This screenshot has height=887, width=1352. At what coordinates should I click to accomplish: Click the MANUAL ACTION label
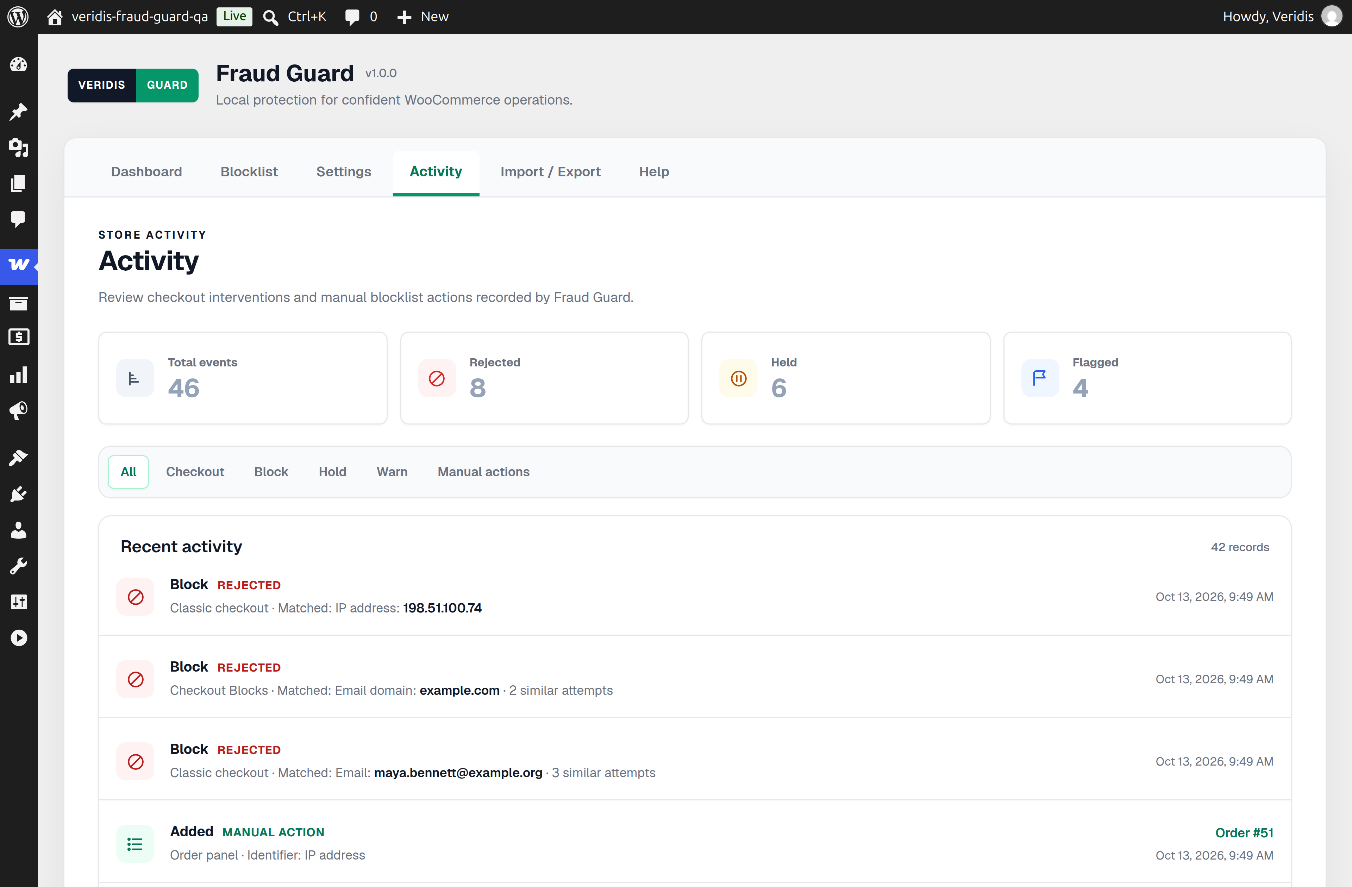click(273, 832)
